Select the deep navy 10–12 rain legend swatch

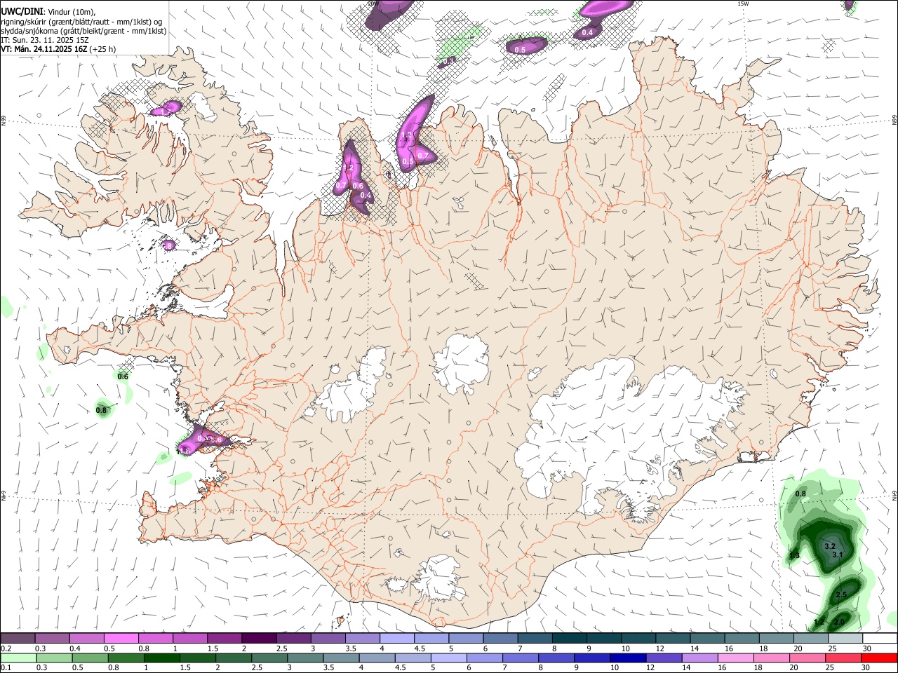pyautogui.click(x=627, y=658)
